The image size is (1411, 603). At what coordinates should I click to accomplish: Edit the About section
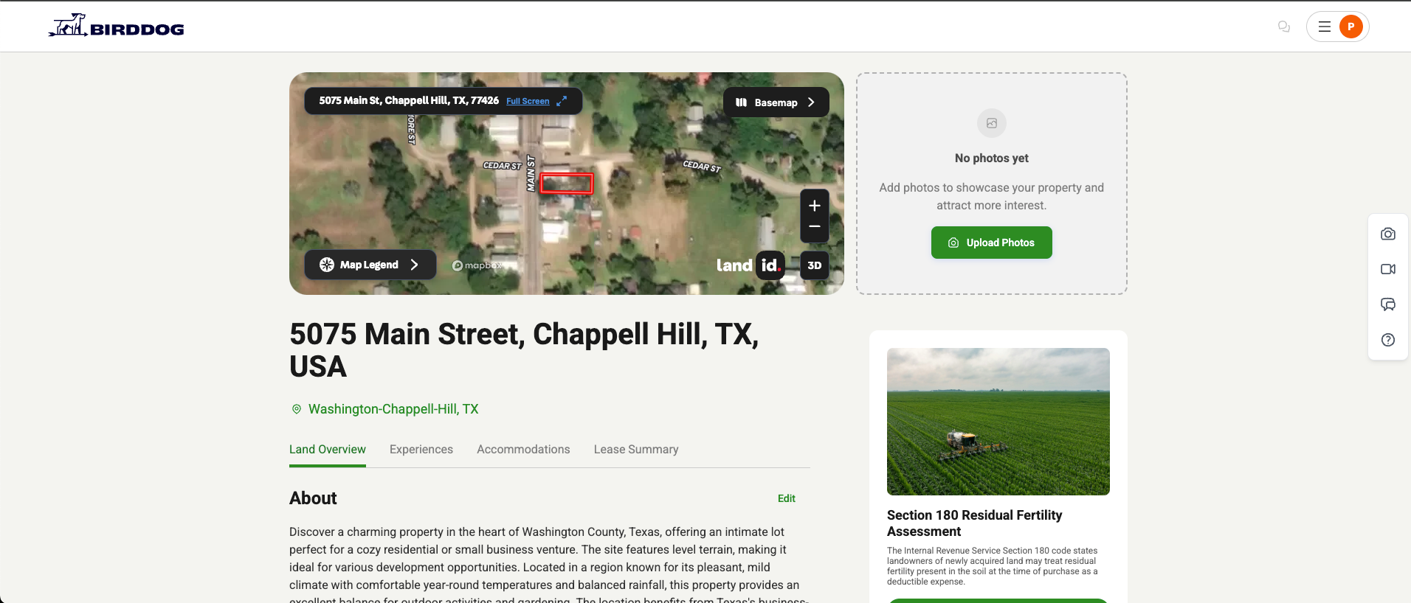pyautogui.click(x=787, y=498)
